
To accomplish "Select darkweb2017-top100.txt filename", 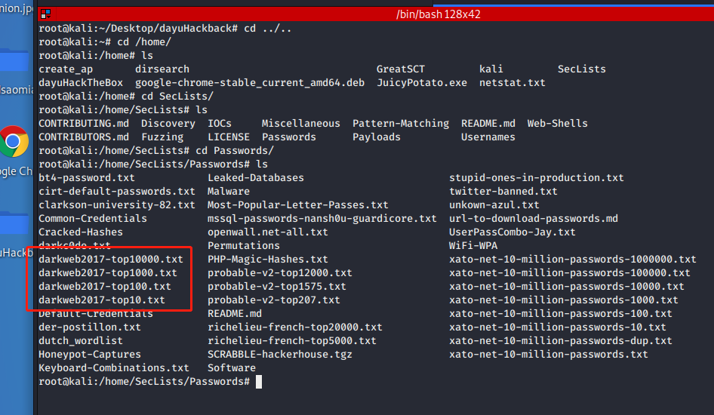I will (105, 287).
